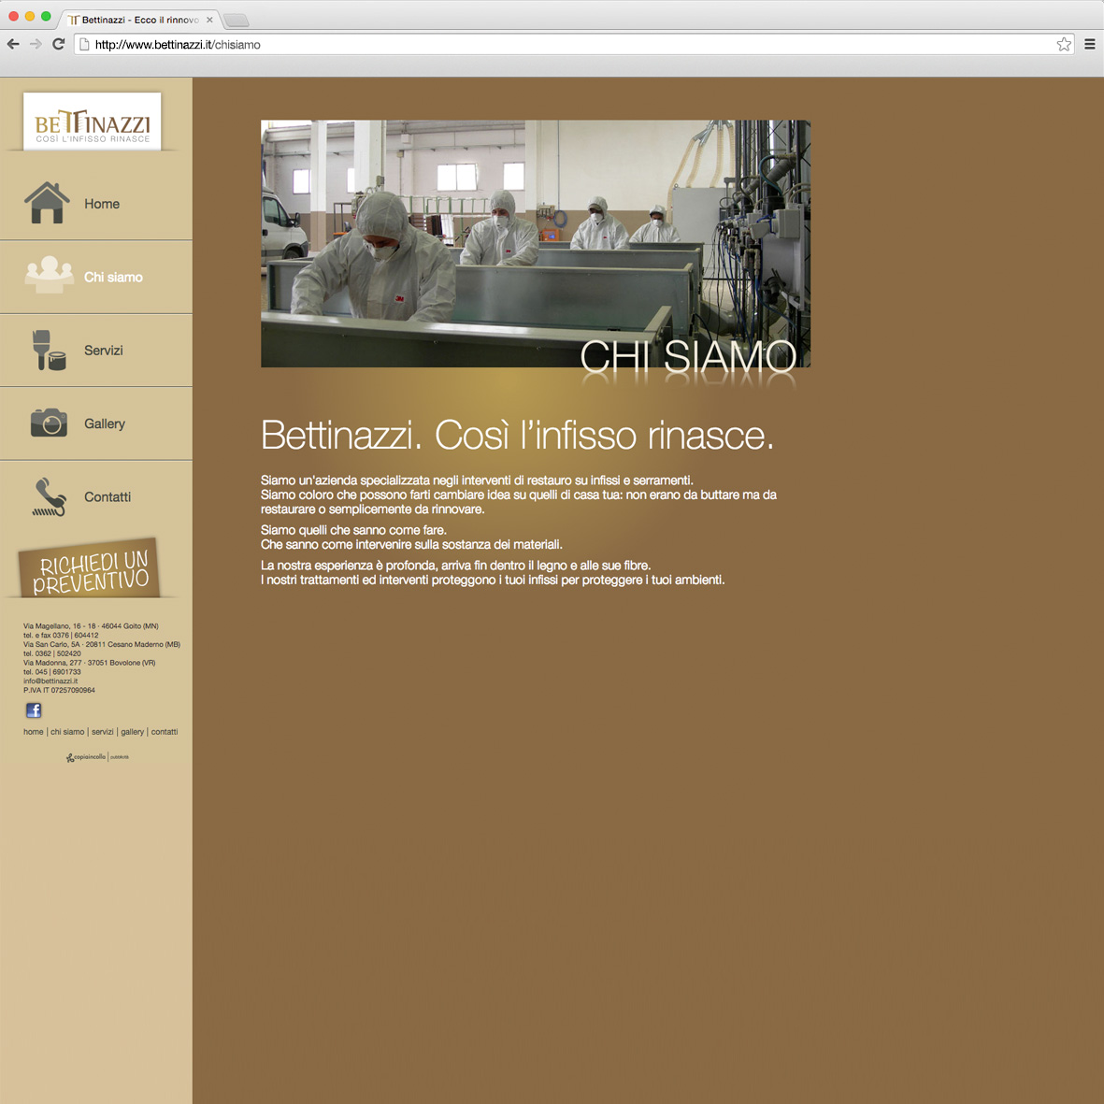
Task: Click the P.IVA number line
Action: (x=59, y=690)
